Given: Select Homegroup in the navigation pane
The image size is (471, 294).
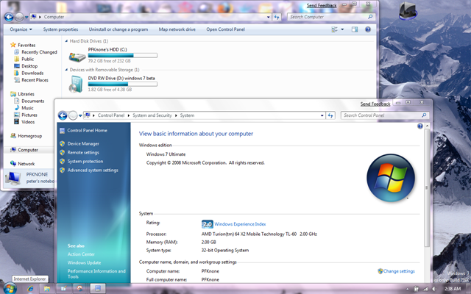Looking at the screenshot, I should [29, 136].
